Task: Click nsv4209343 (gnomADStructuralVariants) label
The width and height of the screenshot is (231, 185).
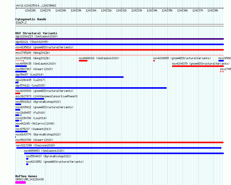Action: coord(44,91)
